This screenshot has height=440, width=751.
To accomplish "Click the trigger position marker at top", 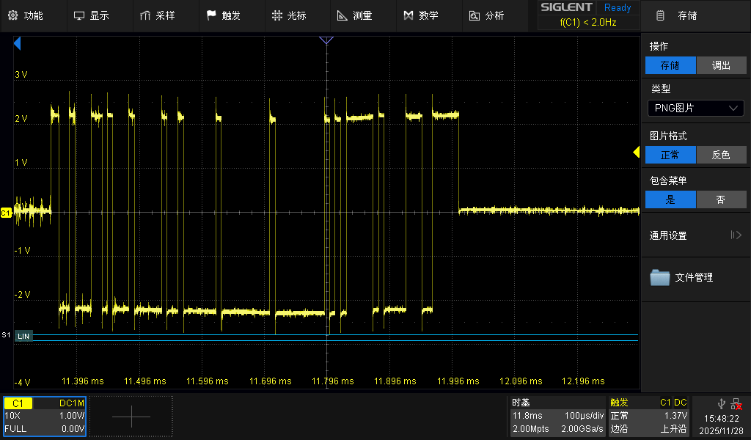I will point(326,40).
